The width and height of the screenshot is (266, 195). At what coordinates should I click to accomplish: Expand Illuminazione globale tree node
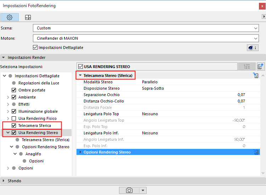coord(8,111)
